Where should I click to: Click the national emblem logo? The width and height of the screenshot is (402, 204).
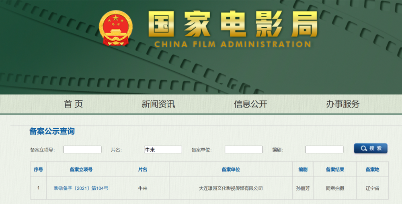tap(116, 28)
